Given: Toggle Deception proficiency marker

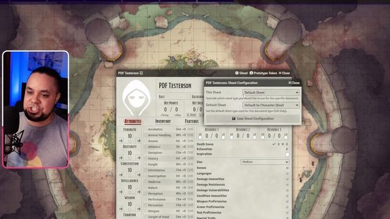Looking at the screenshot, I should [146, 153].
